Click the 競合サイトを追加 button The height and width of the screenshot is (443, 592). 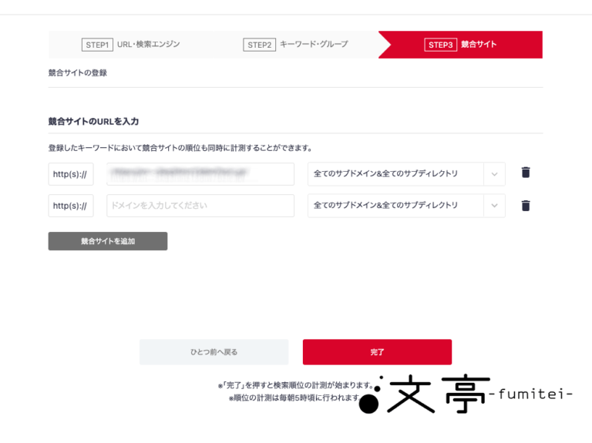[x=108, y=241]
